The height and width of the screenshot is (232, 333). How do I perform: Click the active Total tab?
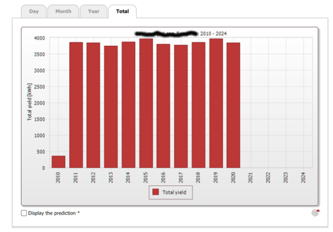point(122,11)
